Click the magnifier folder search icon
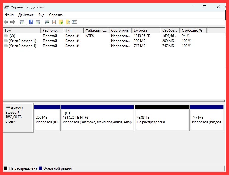This screenshot has width=229, height=175. pyautogui.click(x=68, y=22)
